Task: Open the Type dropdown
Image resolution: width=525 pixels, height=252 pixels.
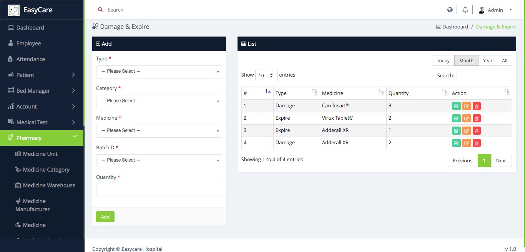Action: pos(159,72)
